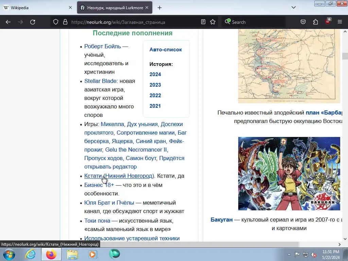Click the horizontal scrollbar right arrow

click(x=340, y=244)
